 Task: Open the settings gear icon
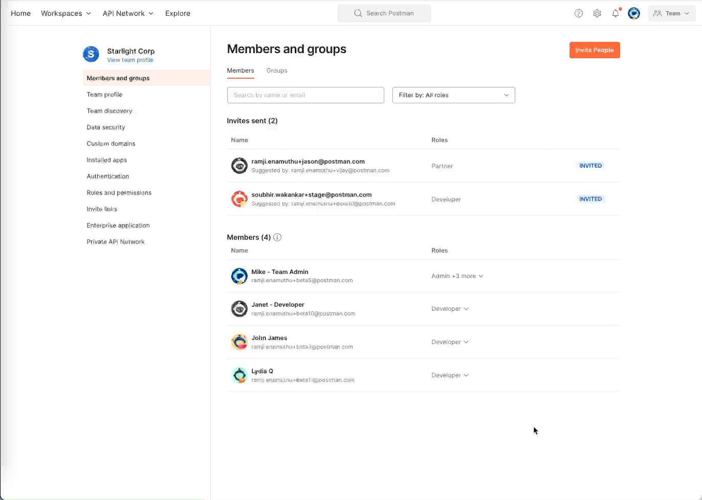597,13
